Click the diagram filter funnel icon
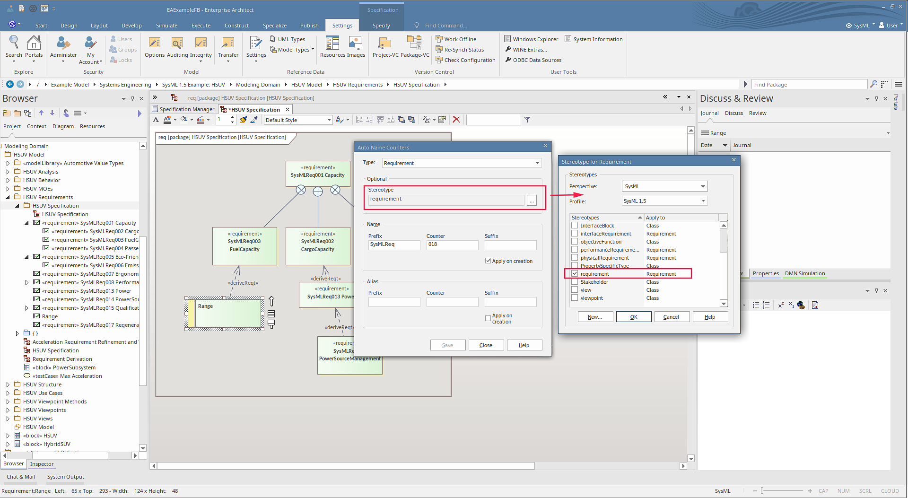 [x=527, y=120]
